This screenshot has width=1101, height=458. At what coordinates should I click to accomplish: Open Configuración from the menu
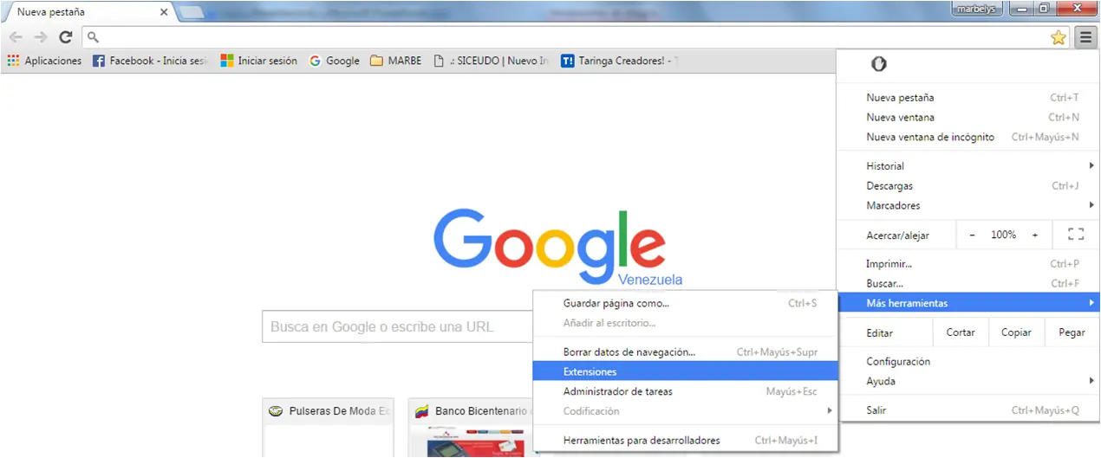click(968, 362)
